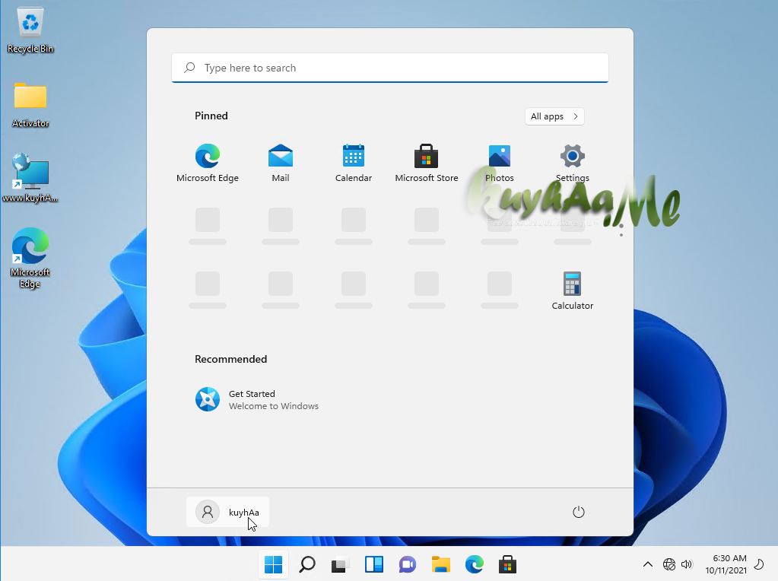Select the Recycle Bin desktop icon
The height and width of the screenshot is (581, 778).
coord(30,30)
